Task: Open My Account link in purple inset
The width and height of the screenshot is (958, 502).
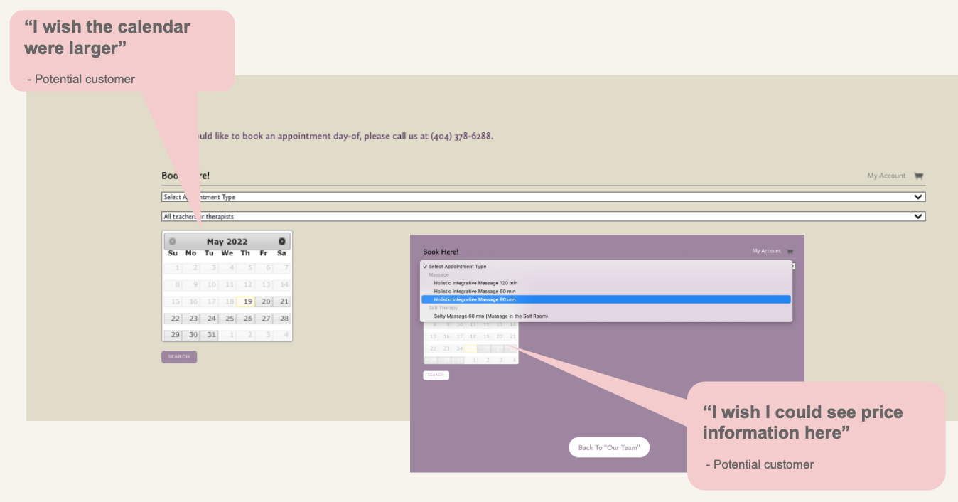Action: pyautogui.click(x=766, y=251)
